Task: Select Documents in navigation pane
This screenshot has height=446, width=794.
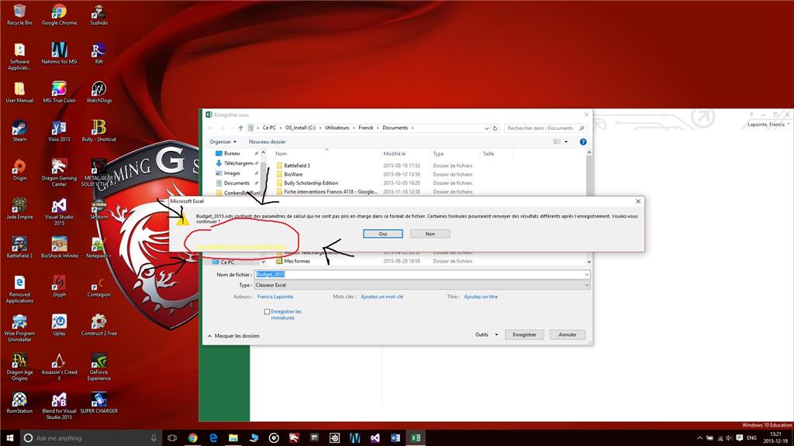Action: pyautogui.click(x=236, y=183)
